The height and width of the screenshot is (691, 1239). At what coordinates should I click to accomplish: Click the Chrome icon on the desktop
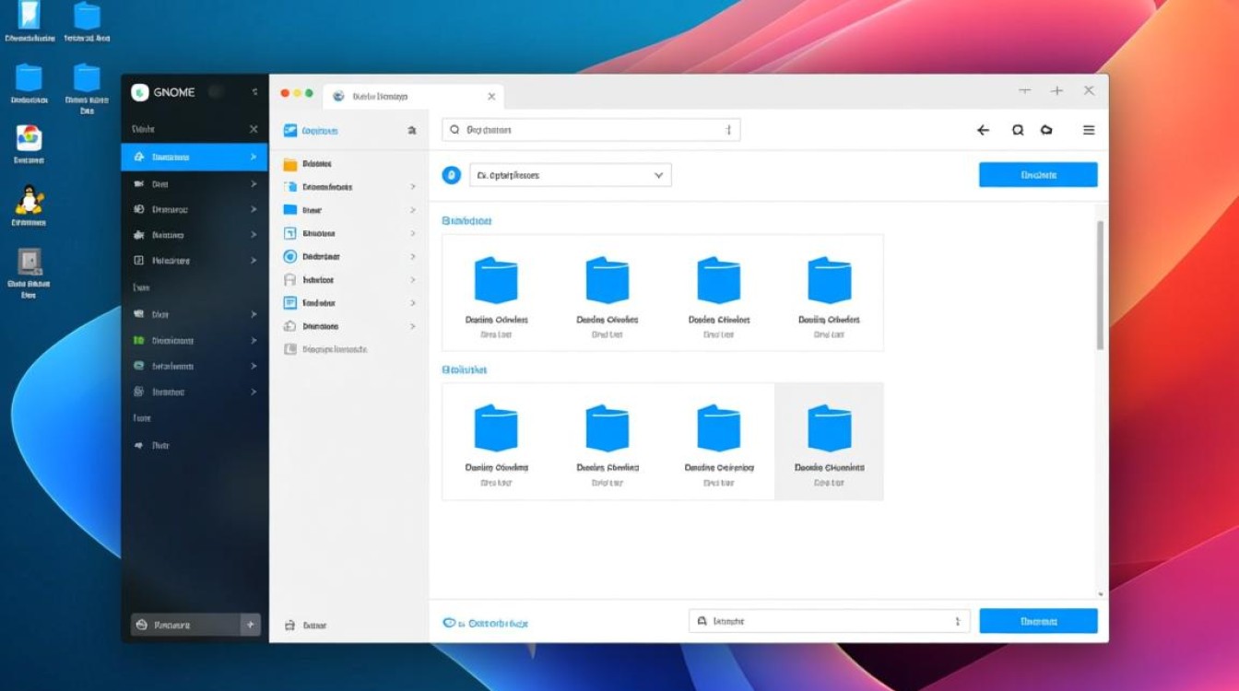29,138
